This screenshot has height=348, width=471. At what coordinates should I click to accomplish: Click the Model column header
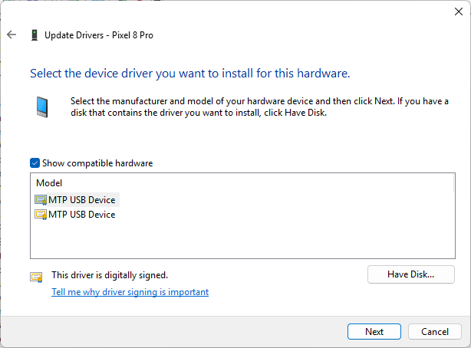point(49,183)
